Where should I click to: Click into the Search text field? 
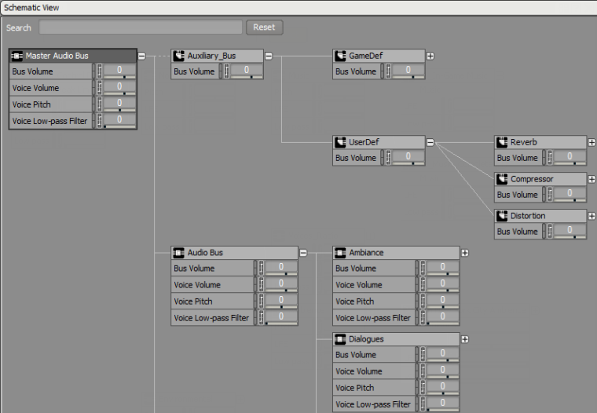141,27
